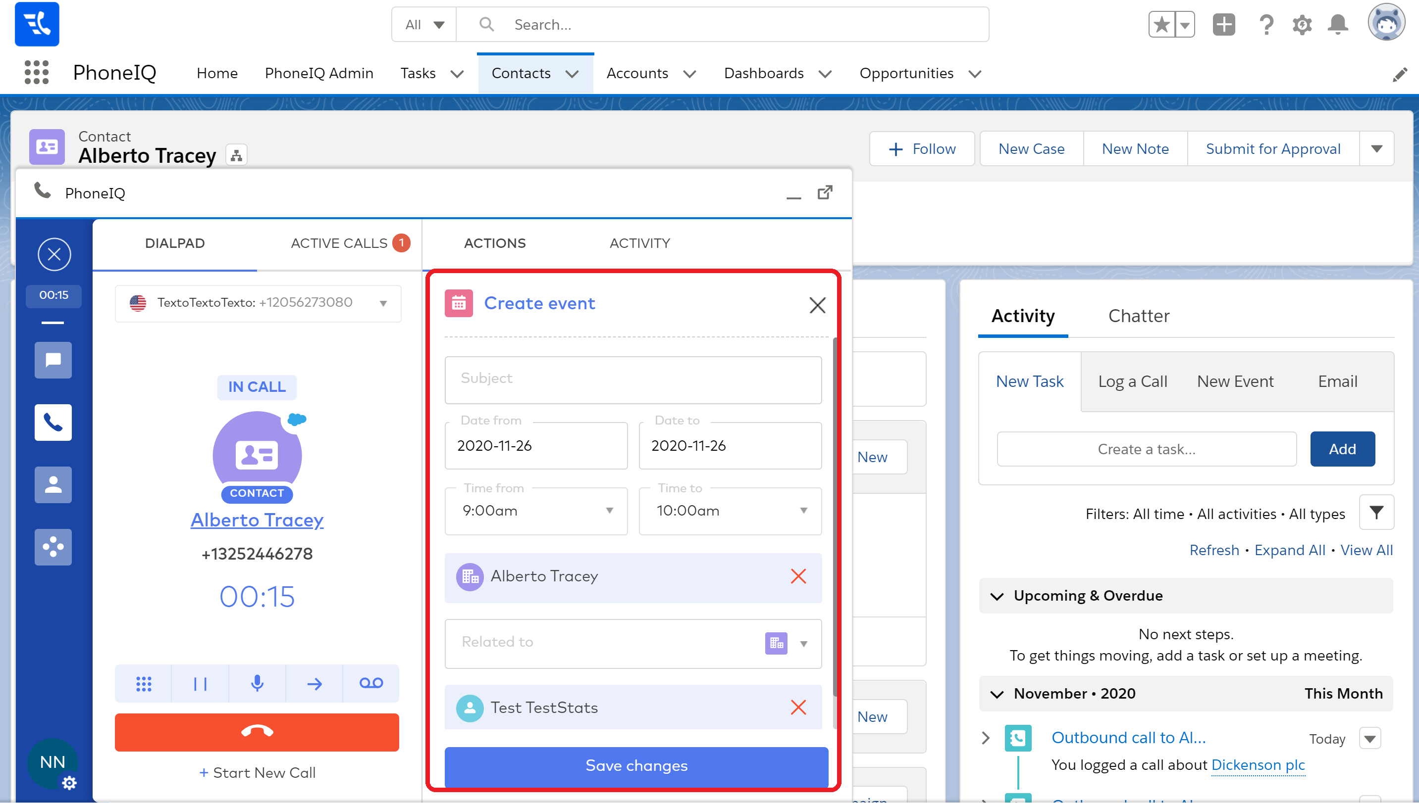Click the Create a task input

1147,449
